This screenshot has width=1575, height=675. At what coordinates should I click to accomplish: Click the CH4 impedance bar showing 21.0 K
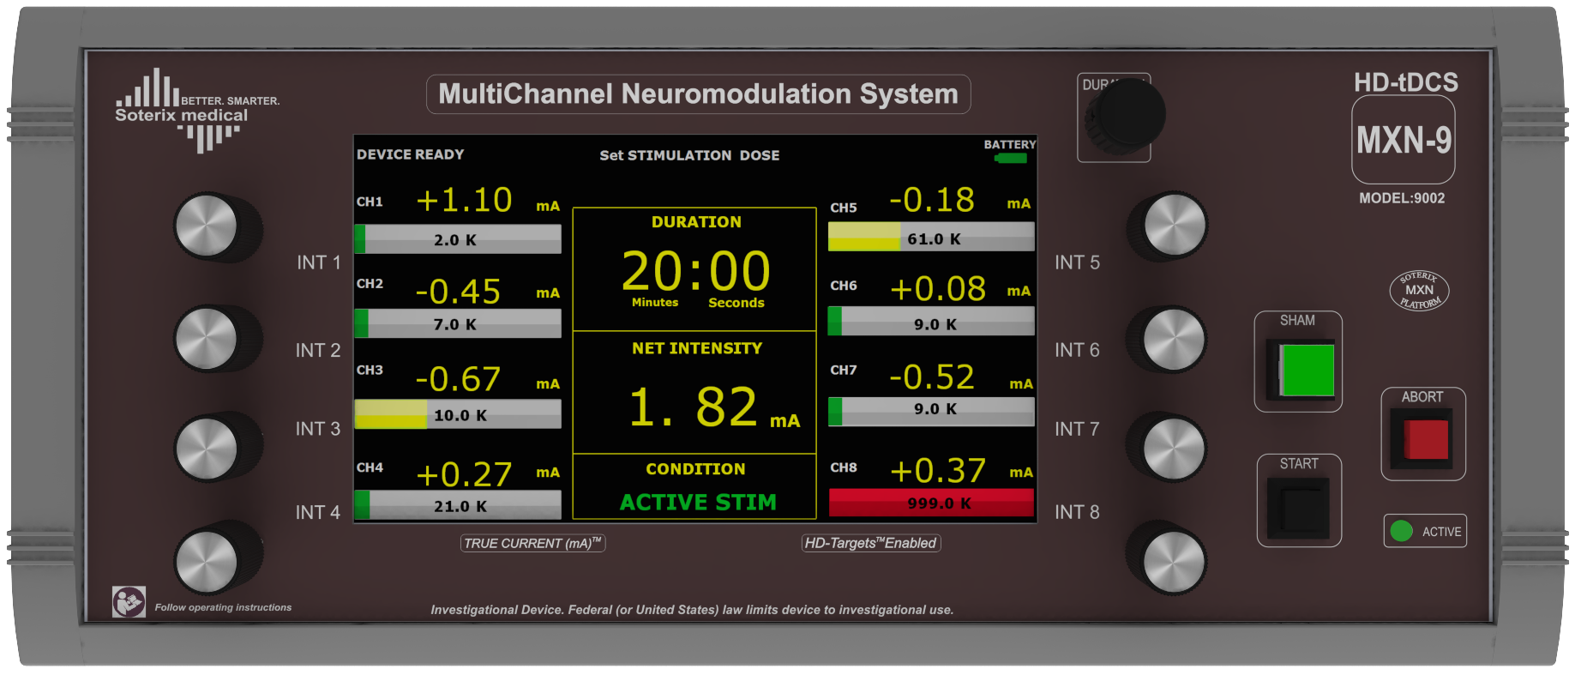[458, 505]
